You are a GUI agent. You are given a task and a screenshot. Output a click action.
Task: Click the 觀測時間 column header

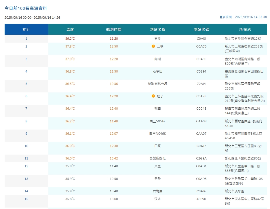tap(114, 29)
